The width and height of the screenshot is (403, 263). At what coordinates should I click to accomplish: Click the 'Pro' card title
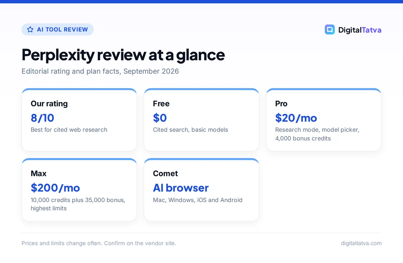[x=281, y=104]
